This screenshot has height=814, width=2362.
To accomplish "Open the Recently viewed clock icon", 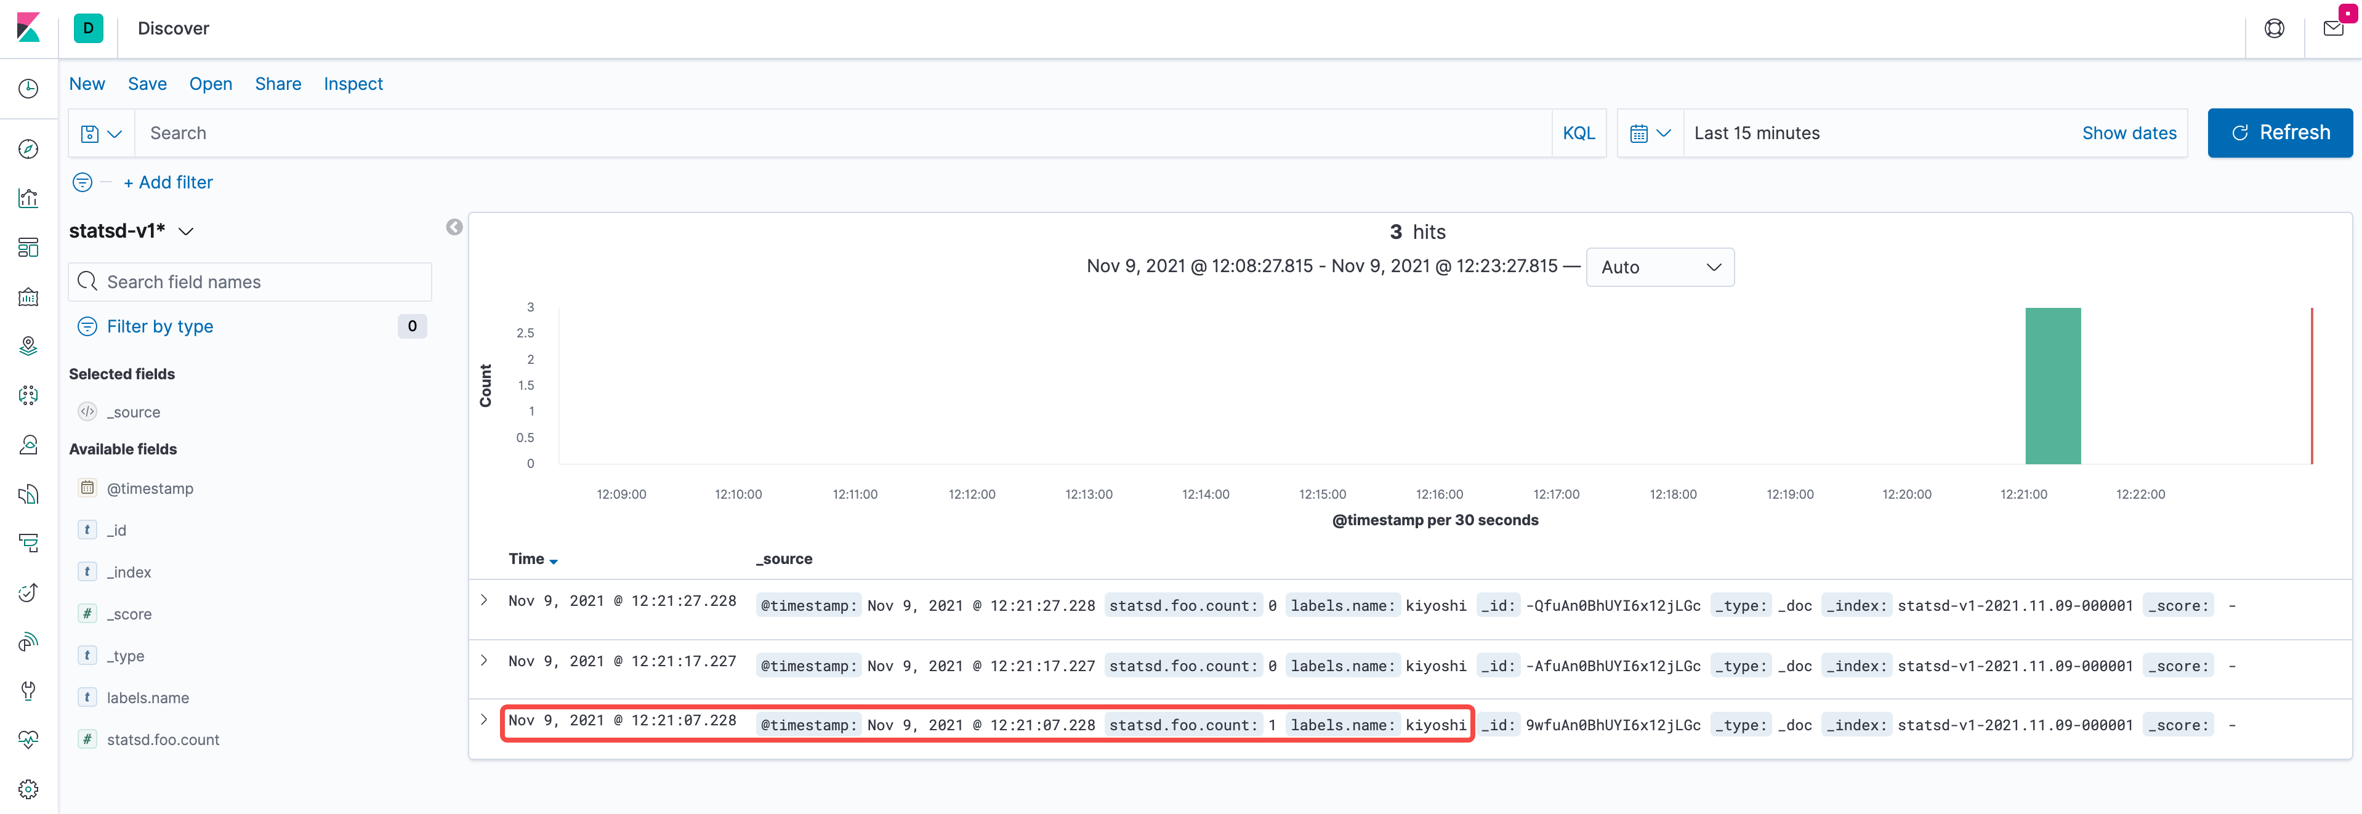I will pyautogui.click(x=28, y=88).
